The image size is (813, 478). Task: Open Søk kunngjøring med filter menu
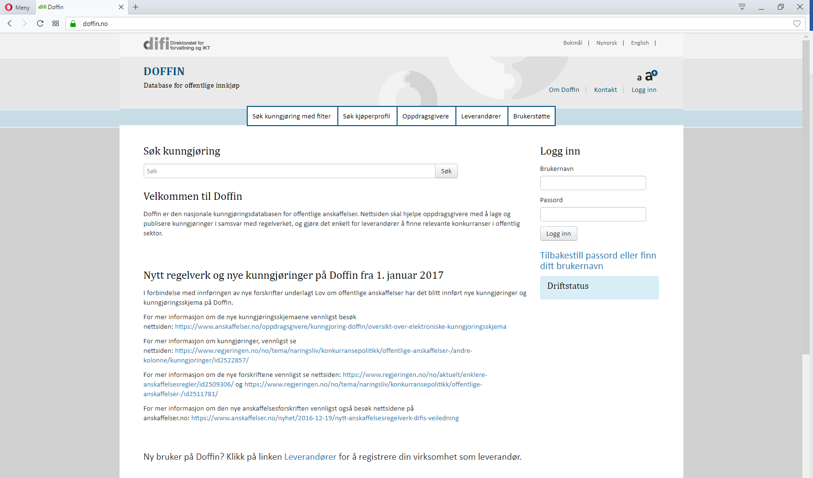(292, 116)
